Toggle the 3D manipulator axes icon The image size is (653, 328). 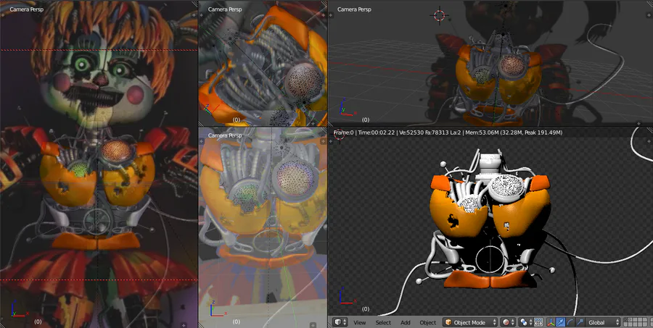click(x=551, y=322)
